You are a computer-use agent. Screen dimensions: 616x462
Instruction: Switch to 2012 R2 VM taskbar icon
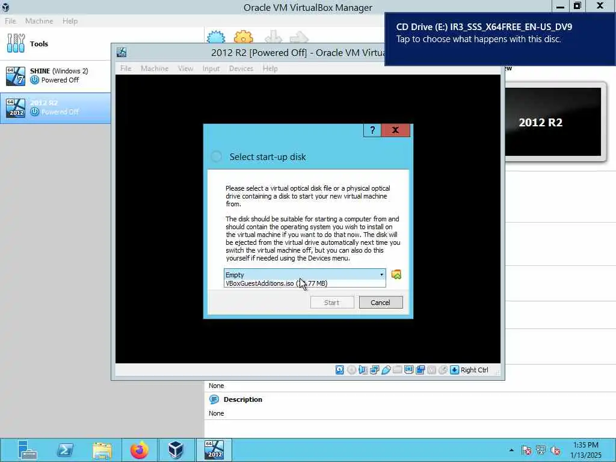tap(214, 450)
